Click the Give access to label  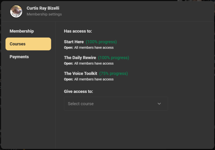pos(79,91)
